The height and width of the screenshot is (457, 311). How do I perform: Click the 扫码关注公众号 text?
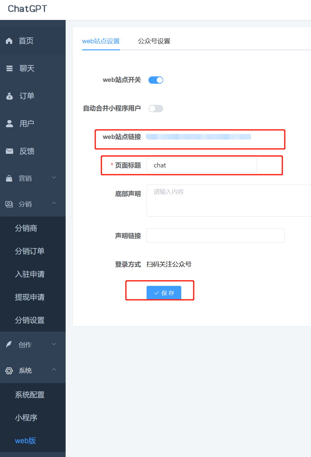pos(169,264)
